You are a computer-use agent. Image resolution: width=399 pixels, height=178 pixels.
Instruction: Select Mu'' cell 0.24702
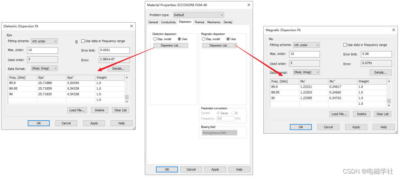coord(342,98)
